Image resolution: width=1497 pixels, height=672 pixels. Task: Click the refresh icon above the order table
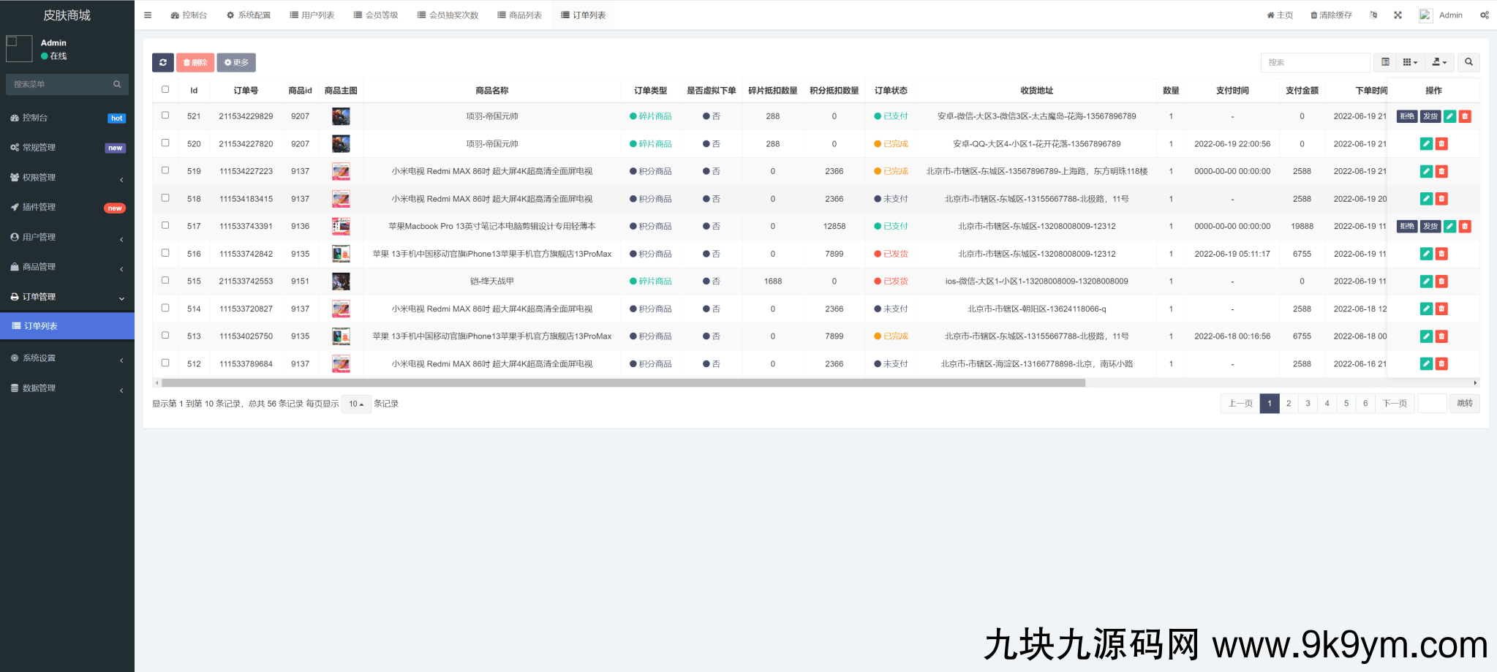point(162,62)
